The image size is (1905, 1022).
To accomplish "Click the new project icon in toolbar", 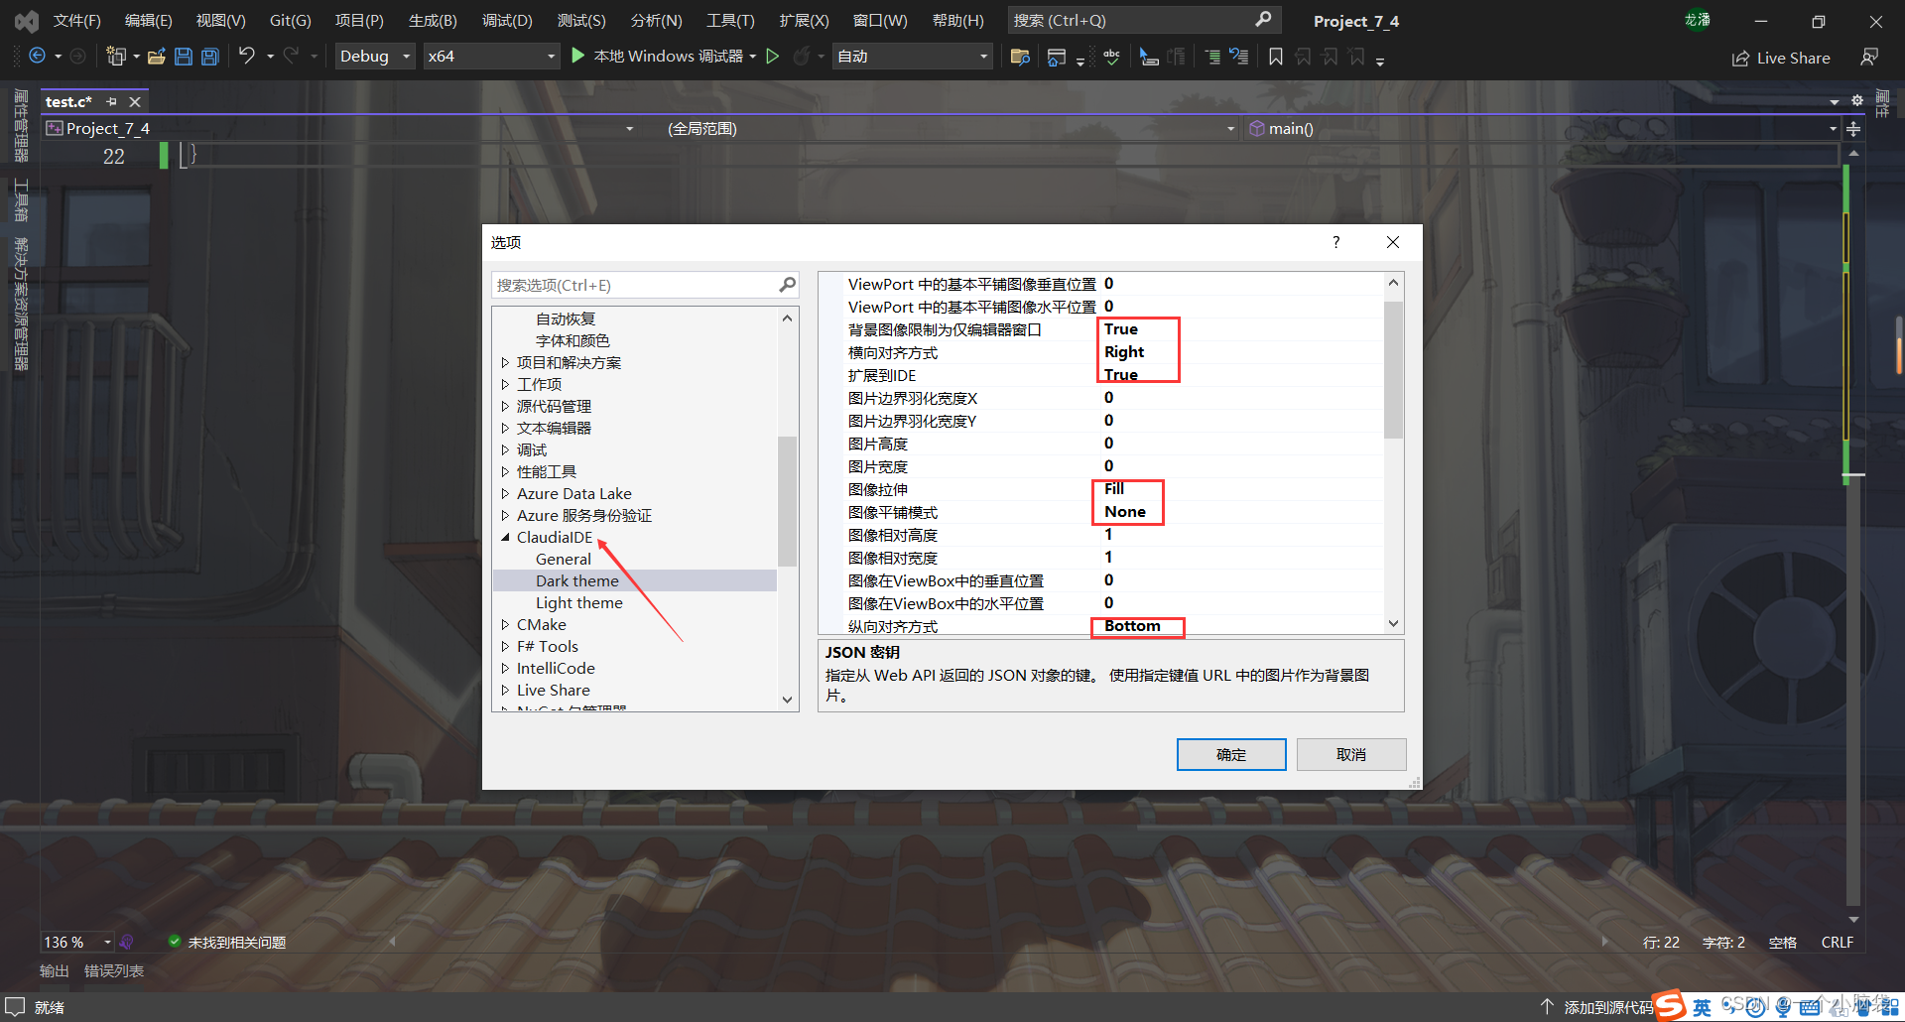I will tap(116, 57).
